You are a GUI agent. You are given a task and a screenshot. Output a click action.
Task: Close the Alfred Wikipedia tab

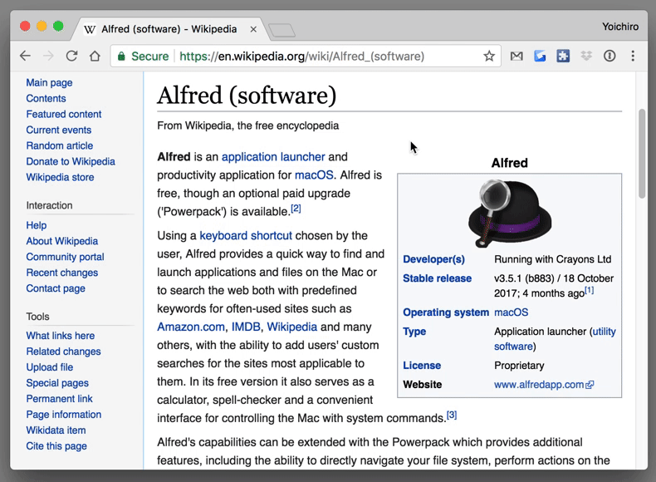point(253,29)
